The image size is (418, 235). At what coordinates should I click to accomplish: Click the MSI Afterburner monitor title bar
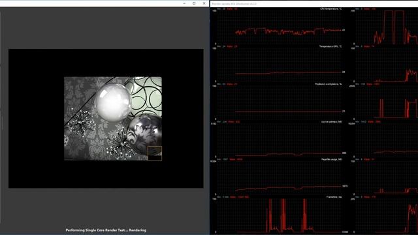click(314, 4)
